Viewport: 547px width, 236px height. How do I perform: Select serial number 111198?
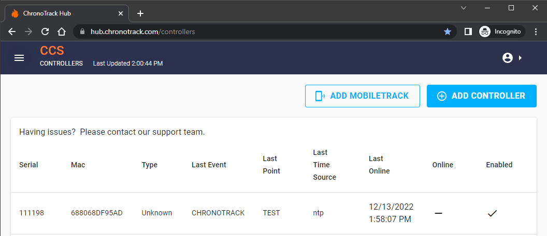pyautogui.click(x=32, y=213)
